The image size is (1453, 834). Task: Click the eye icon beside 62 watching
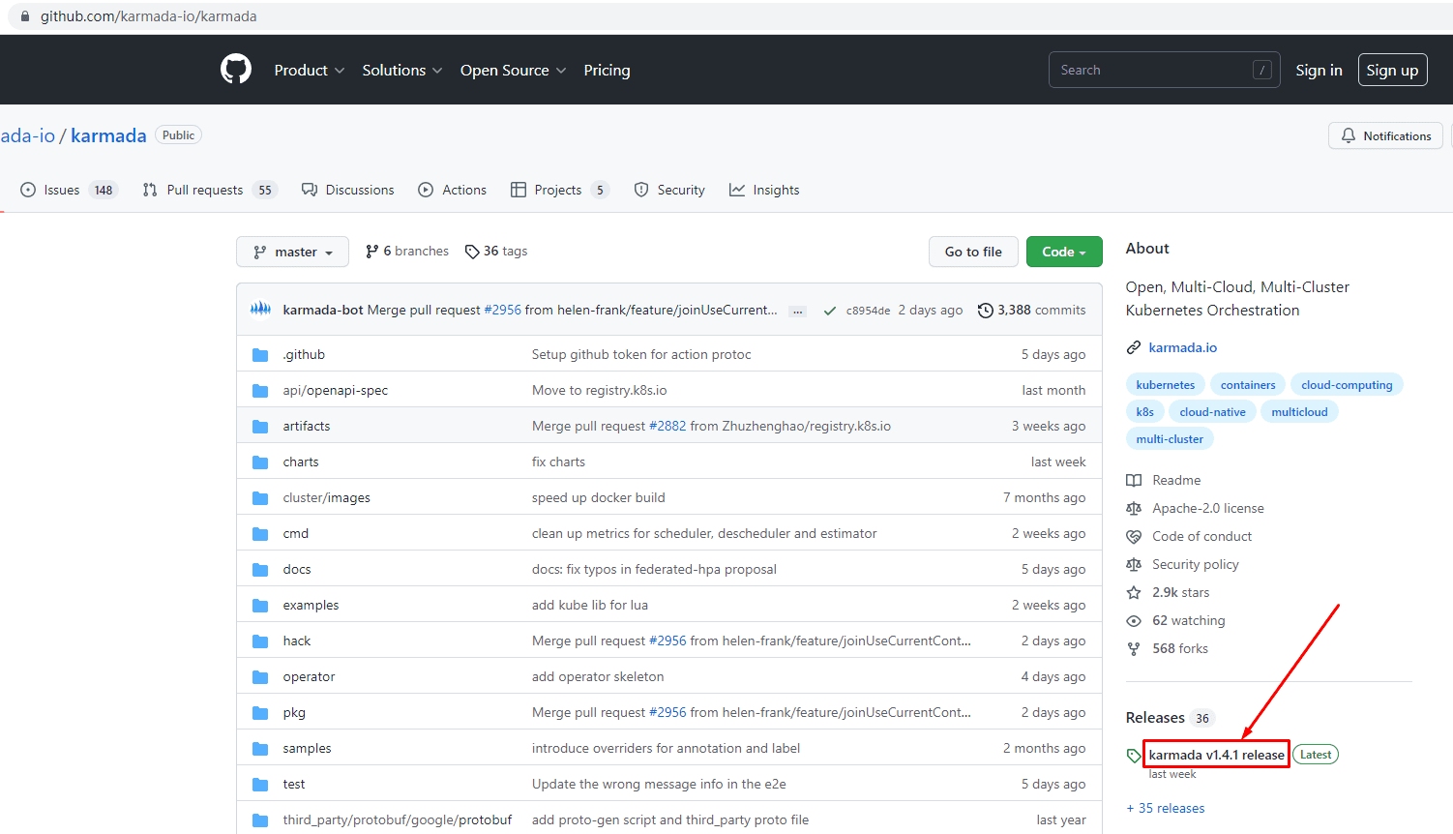[x=1134, y=621]
